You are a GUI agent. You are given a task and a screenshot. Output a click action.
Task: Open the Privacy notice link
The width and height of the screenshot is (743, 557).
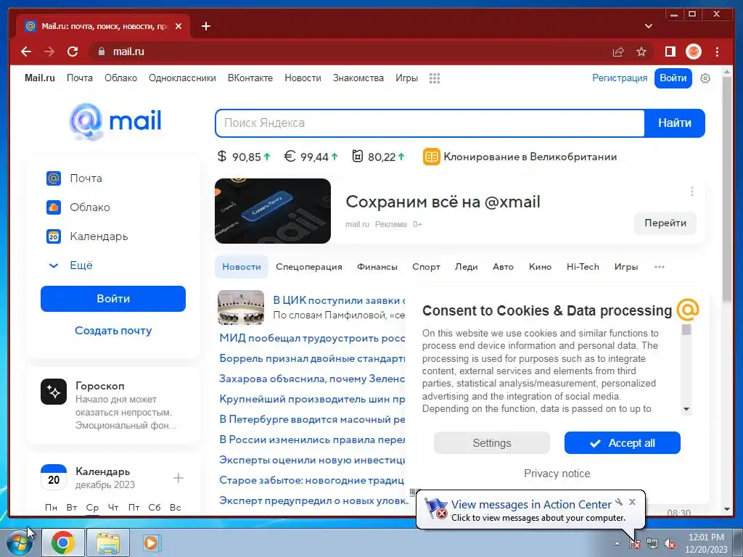coord(557,474)
